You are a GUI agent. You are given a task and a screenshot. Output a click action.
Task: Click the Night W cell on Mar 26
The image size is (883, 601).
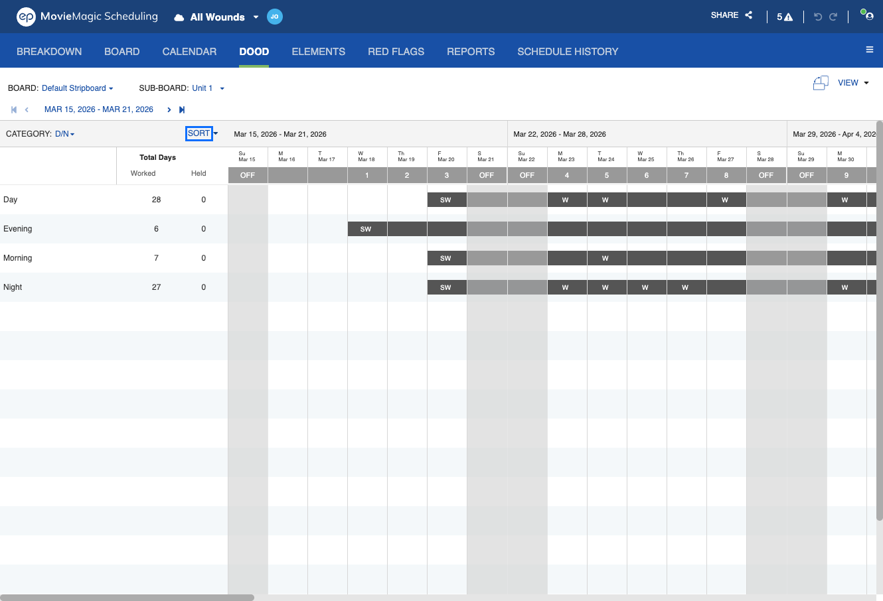pos(686,287)
